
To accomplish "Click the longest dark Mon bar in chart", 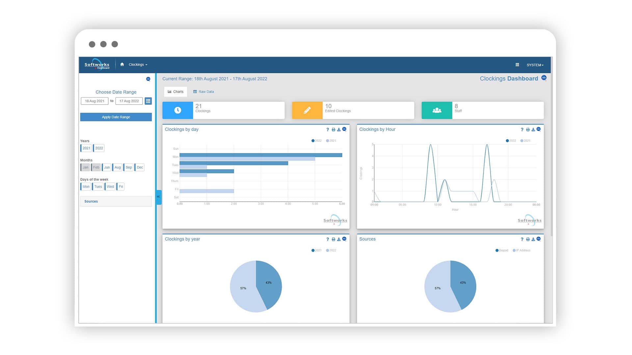I will pyautogui.click(x=261, y=155).
